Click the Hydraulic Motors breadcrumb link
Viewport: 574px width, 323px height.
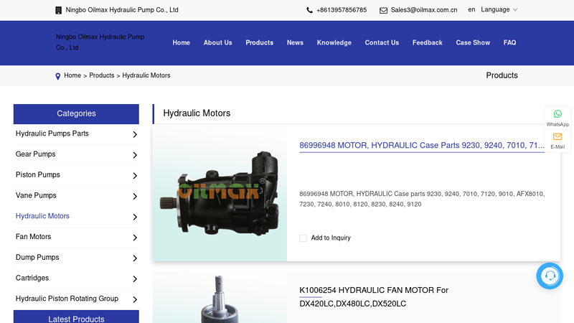146,75
